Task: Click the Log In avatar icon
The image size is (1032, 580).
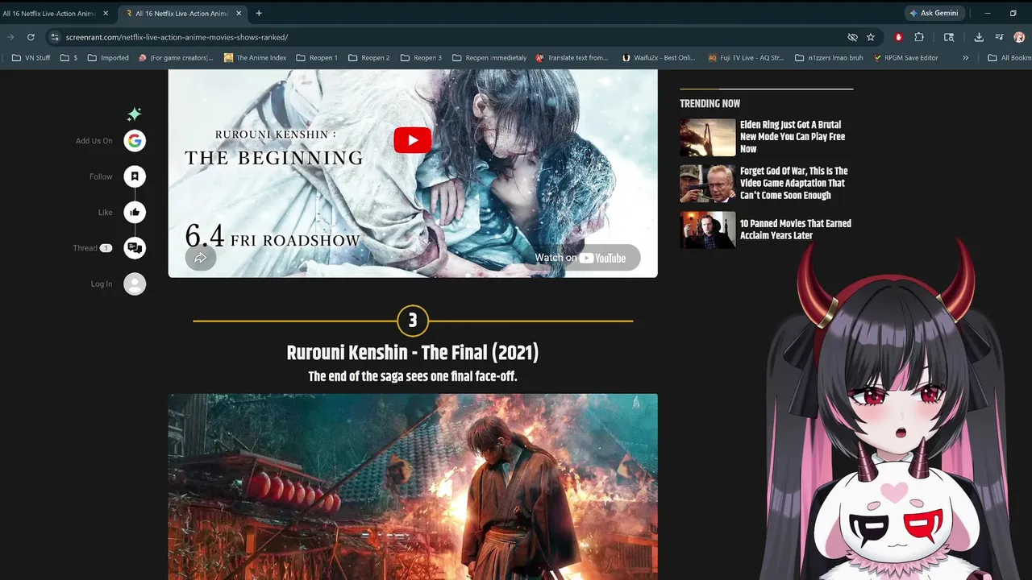Action: click(135, 284)
